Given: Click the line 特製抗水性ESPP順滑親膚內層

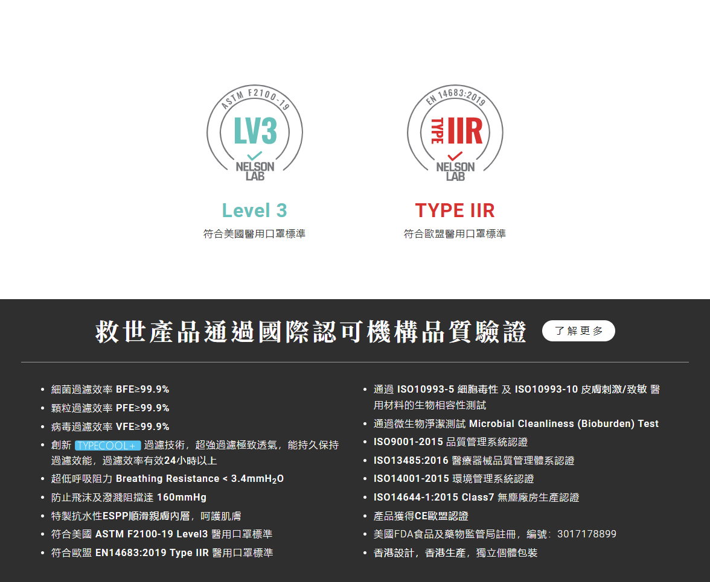Looking at the screenshot, I should point(146,516).
